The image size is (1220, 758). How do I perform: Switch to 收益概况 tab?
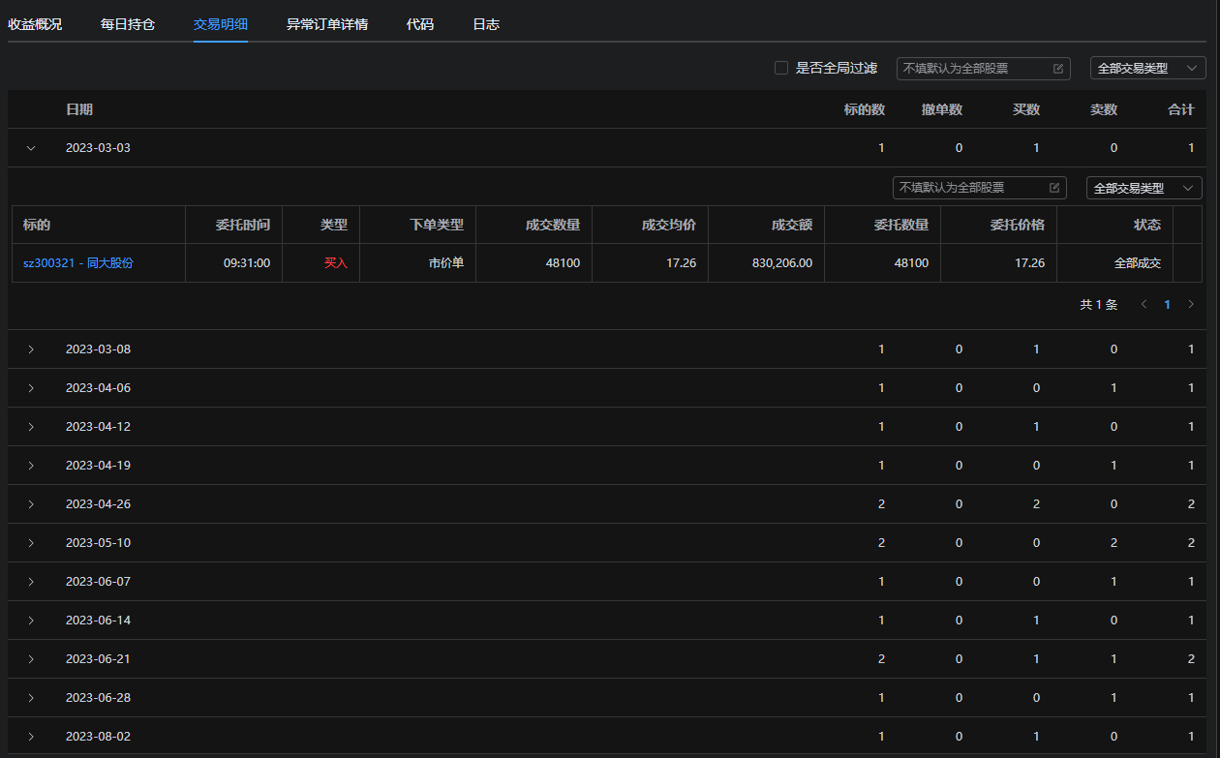point(35,24)
